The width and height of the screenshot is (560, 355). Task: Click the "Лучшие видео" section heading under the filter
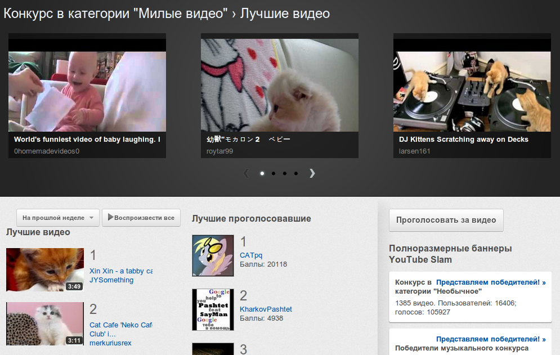pos(38,232)
